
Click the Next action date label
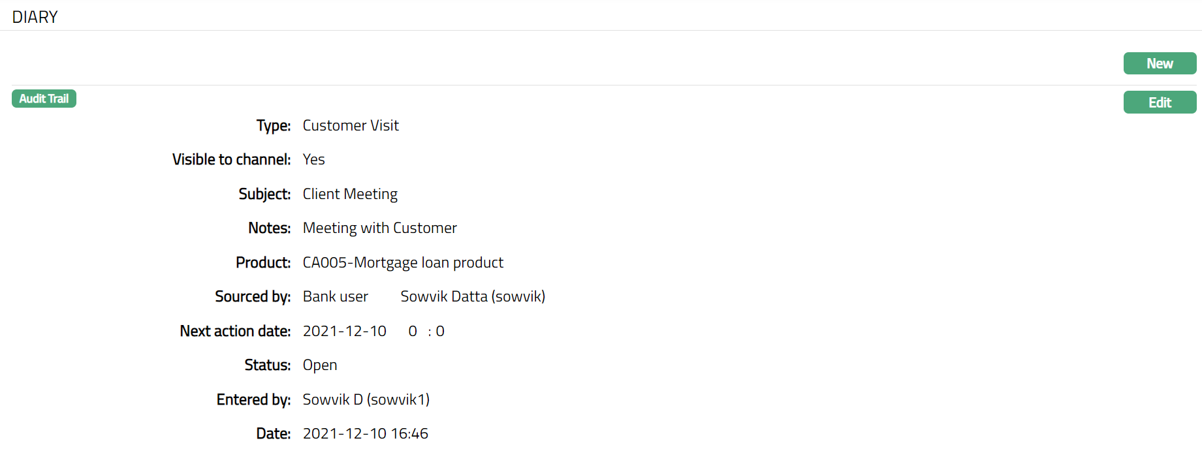(235, 331)
